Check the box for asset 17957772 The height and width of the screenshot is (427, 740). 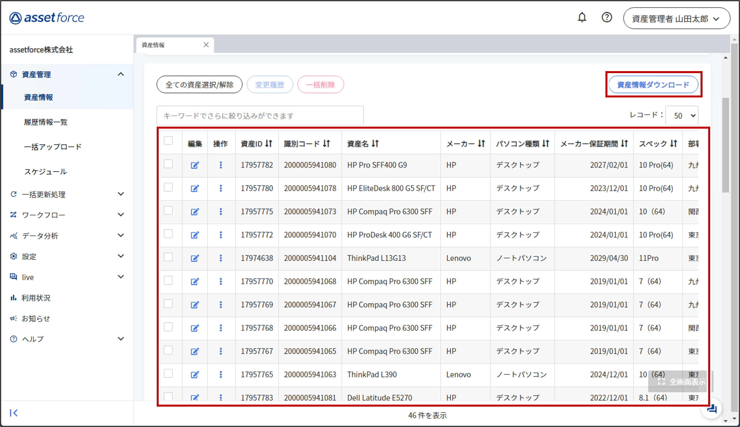point(168,233)
